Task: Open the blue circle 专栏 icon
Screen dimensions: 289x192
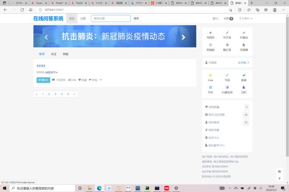Action: pos(210,87)
